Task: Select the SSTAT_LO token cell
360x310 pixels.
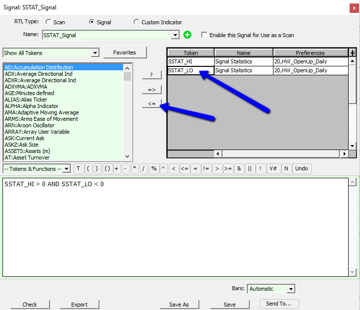Action: click(191, 71)
